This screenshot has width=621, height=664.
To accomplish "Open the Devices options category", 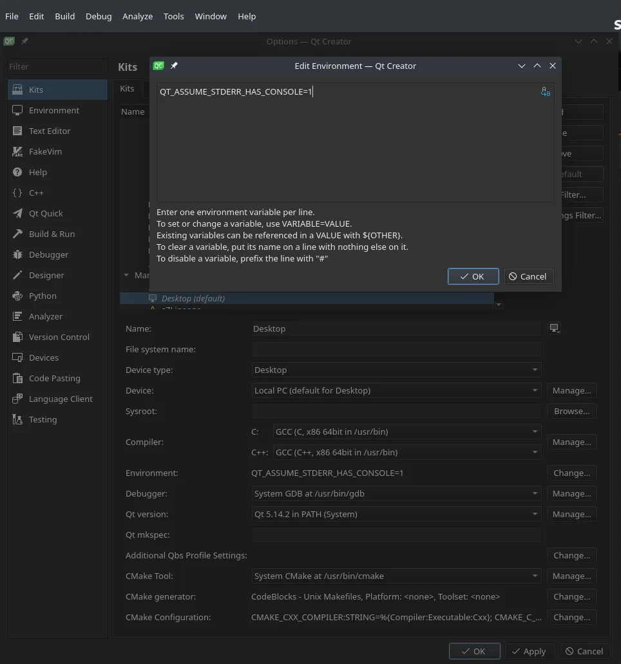I will (x=57, y=358).
